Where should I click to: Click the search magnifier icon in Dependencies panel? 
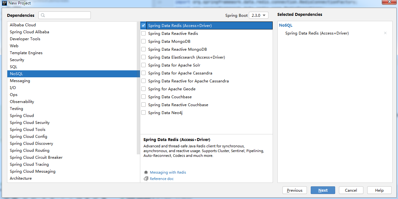(42, 15)
